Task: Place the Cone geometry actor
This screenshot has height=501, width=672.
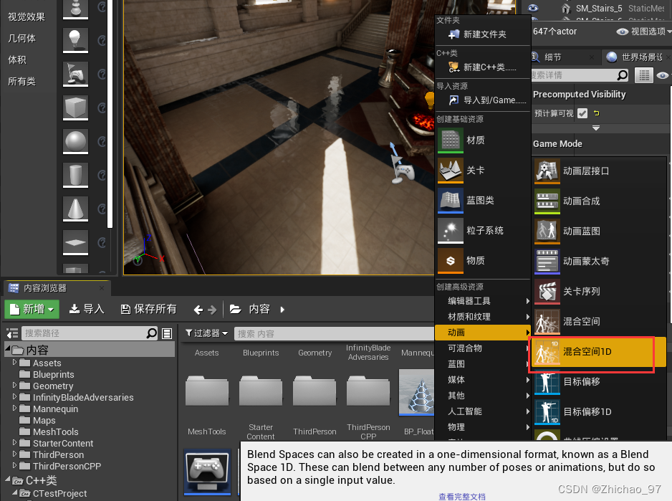Action: 75,209
